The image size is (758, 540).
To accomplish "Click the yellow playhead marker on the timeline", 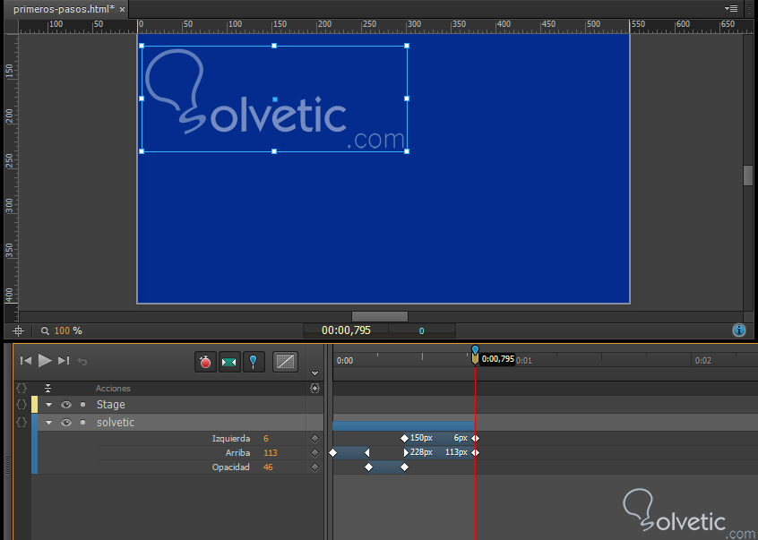I will point(475,358).
